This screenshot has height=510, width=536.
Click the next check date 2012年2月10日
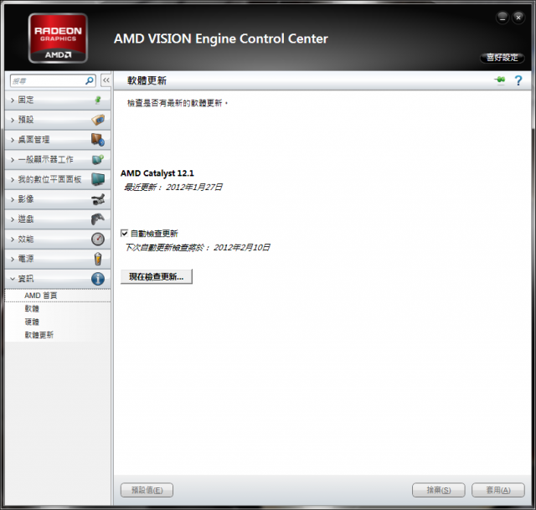[242, 247]
